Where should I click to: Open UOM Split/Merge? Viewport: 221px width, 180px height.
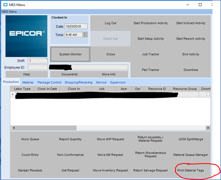click(191, 139)
